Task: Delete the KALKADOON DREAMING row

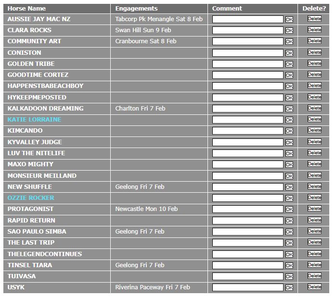Action: [314, 109]
